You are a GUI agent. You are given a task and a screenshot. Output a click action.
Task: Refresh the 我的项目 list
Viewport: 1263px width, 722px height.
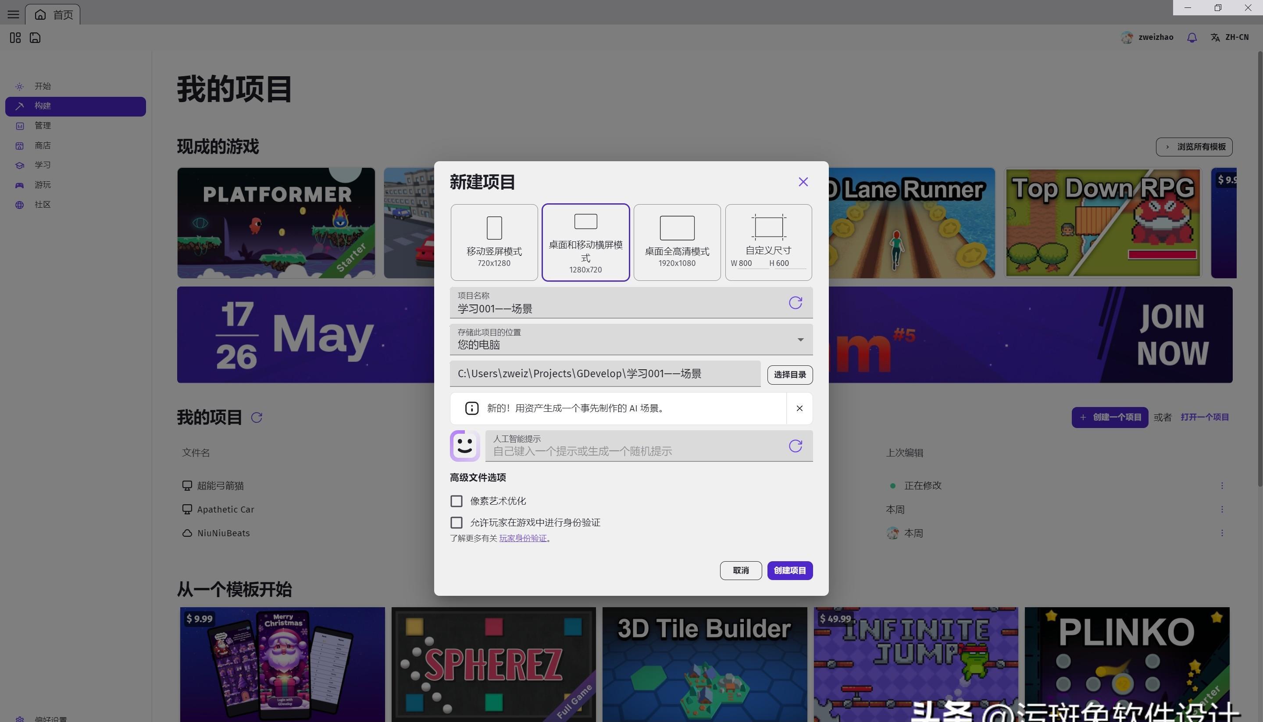tap(256, 418)
